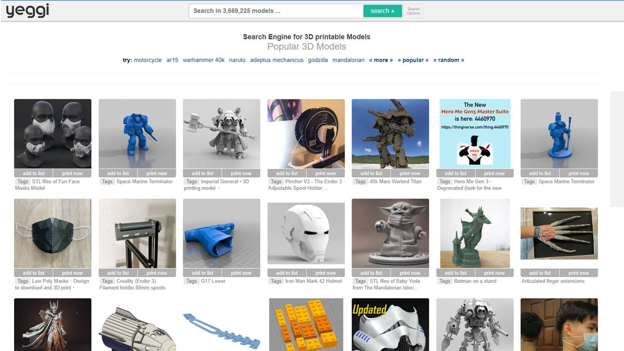Image resolution: width=624 pixels, height=351 pixels.
Task: Open the blue G17 Lower thumbnail
Action: tap(222, 233)
